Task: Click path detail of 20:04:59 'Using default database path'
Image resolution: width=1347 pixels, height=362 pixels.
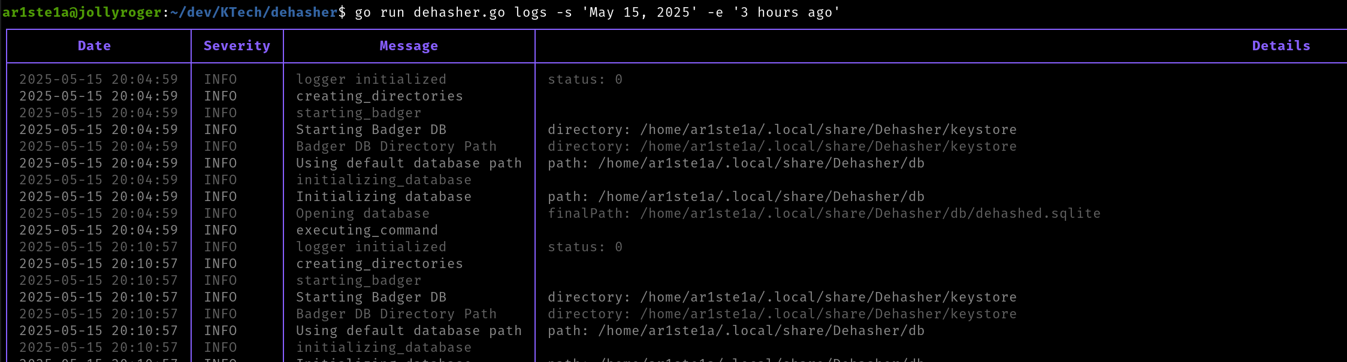Action: 736,163
